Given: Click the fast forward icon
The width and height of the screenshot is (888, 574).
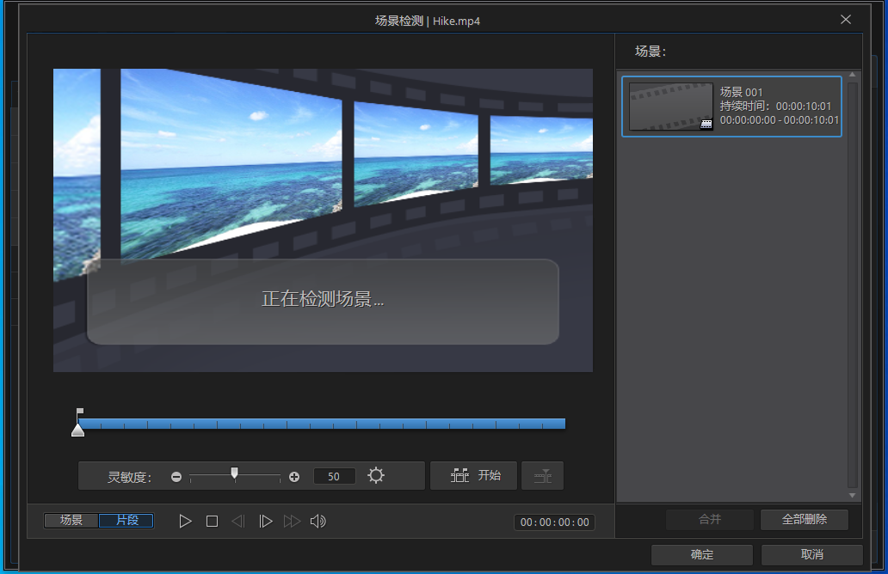Looking at the screenshot, I should point(292,521).
